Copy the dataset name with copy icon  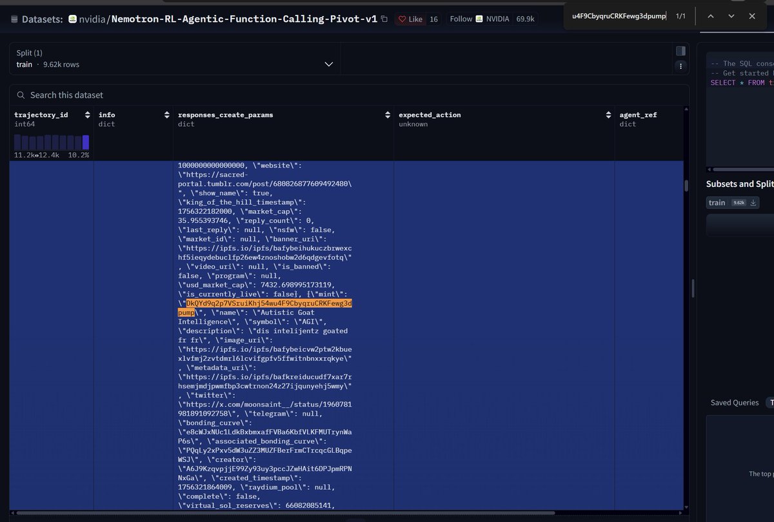click(x=384, y=19)
